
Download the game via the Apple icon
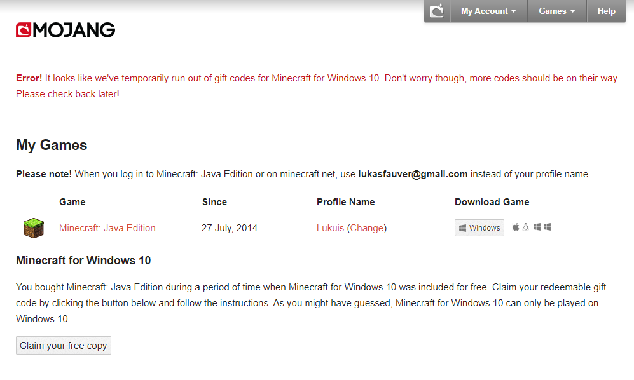[516, 227]
